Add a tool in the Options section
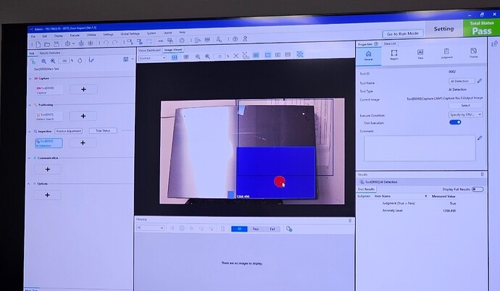This screenshot has height=291, width=500. (x=48, y=195)
